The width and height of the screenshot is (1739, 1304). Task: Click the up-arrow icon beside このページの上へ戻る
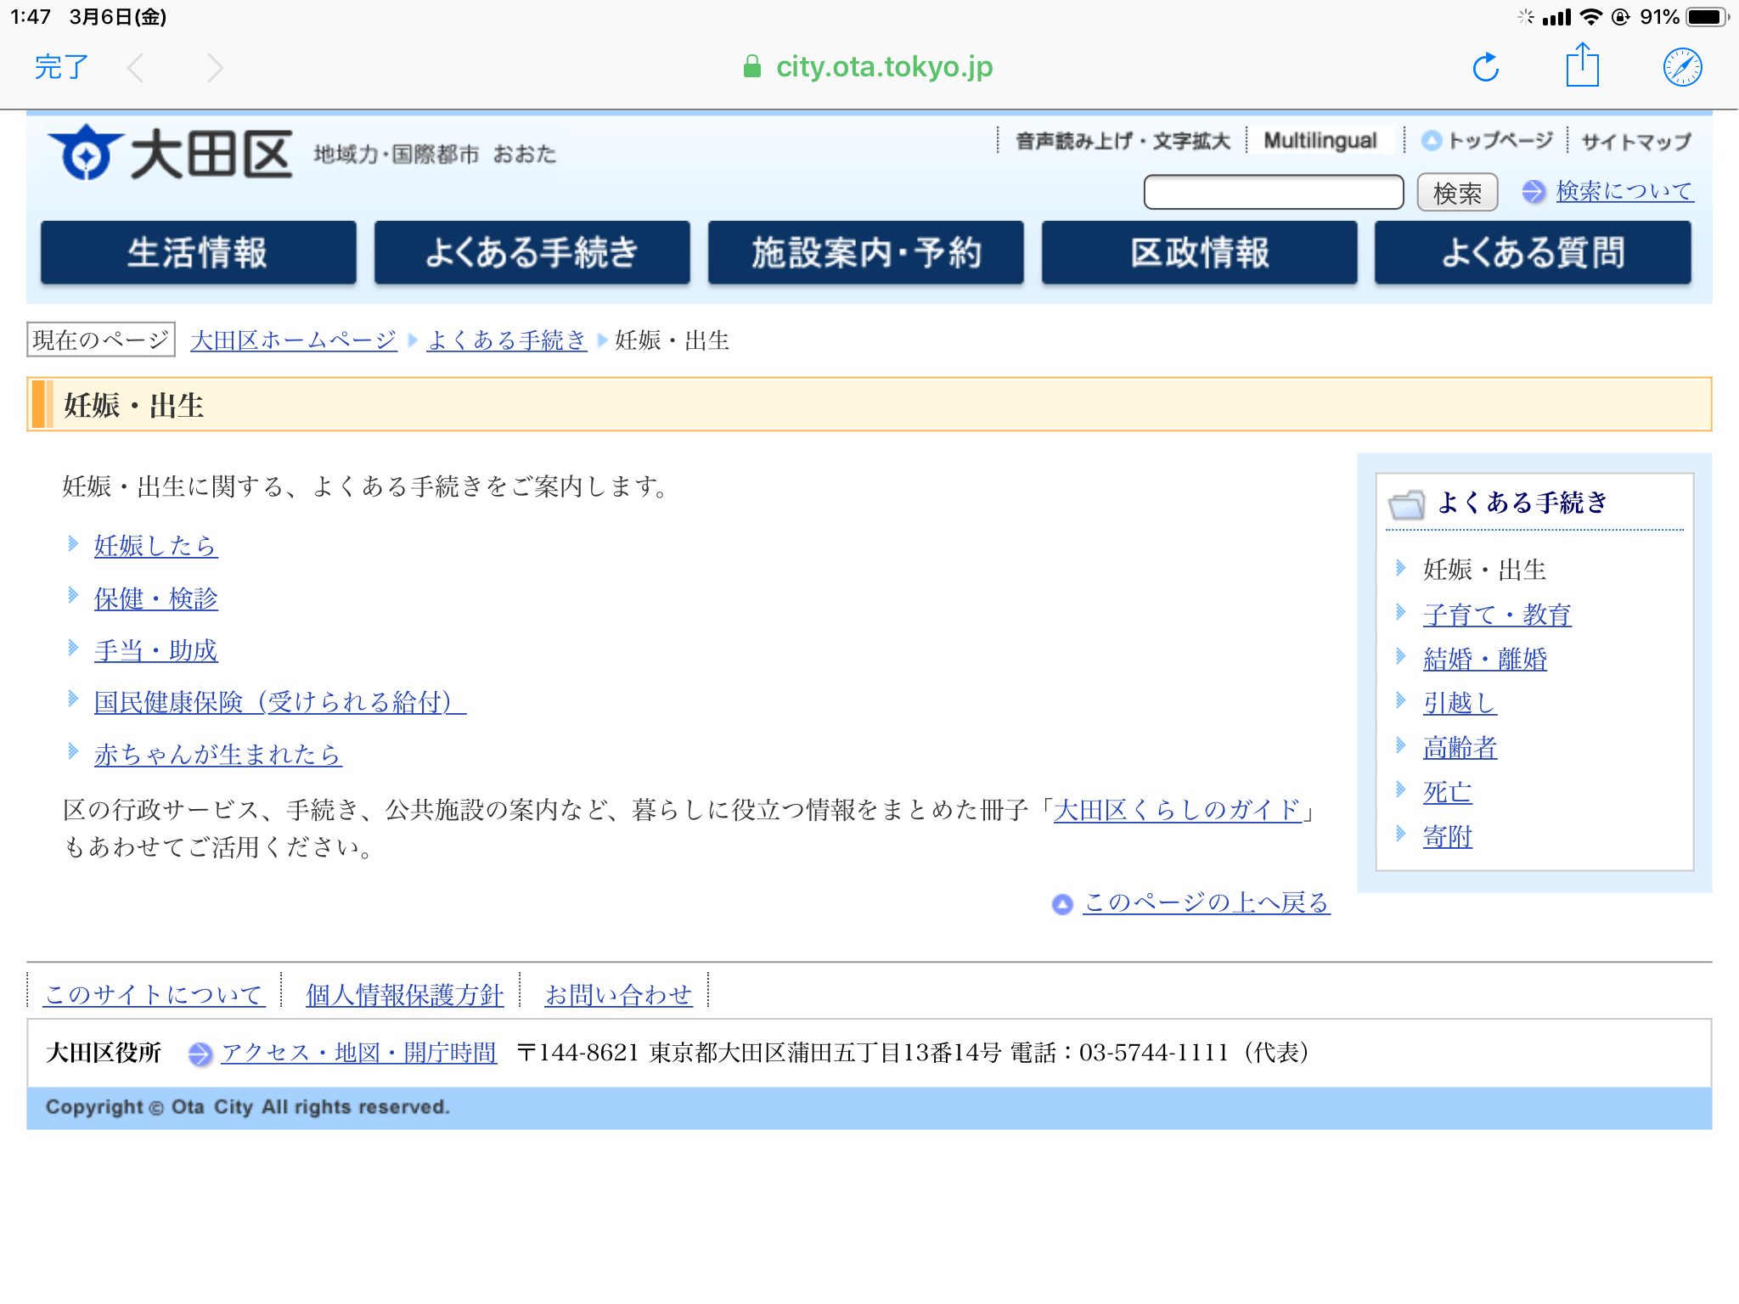pyautogui.click(x=1062, y=904)
